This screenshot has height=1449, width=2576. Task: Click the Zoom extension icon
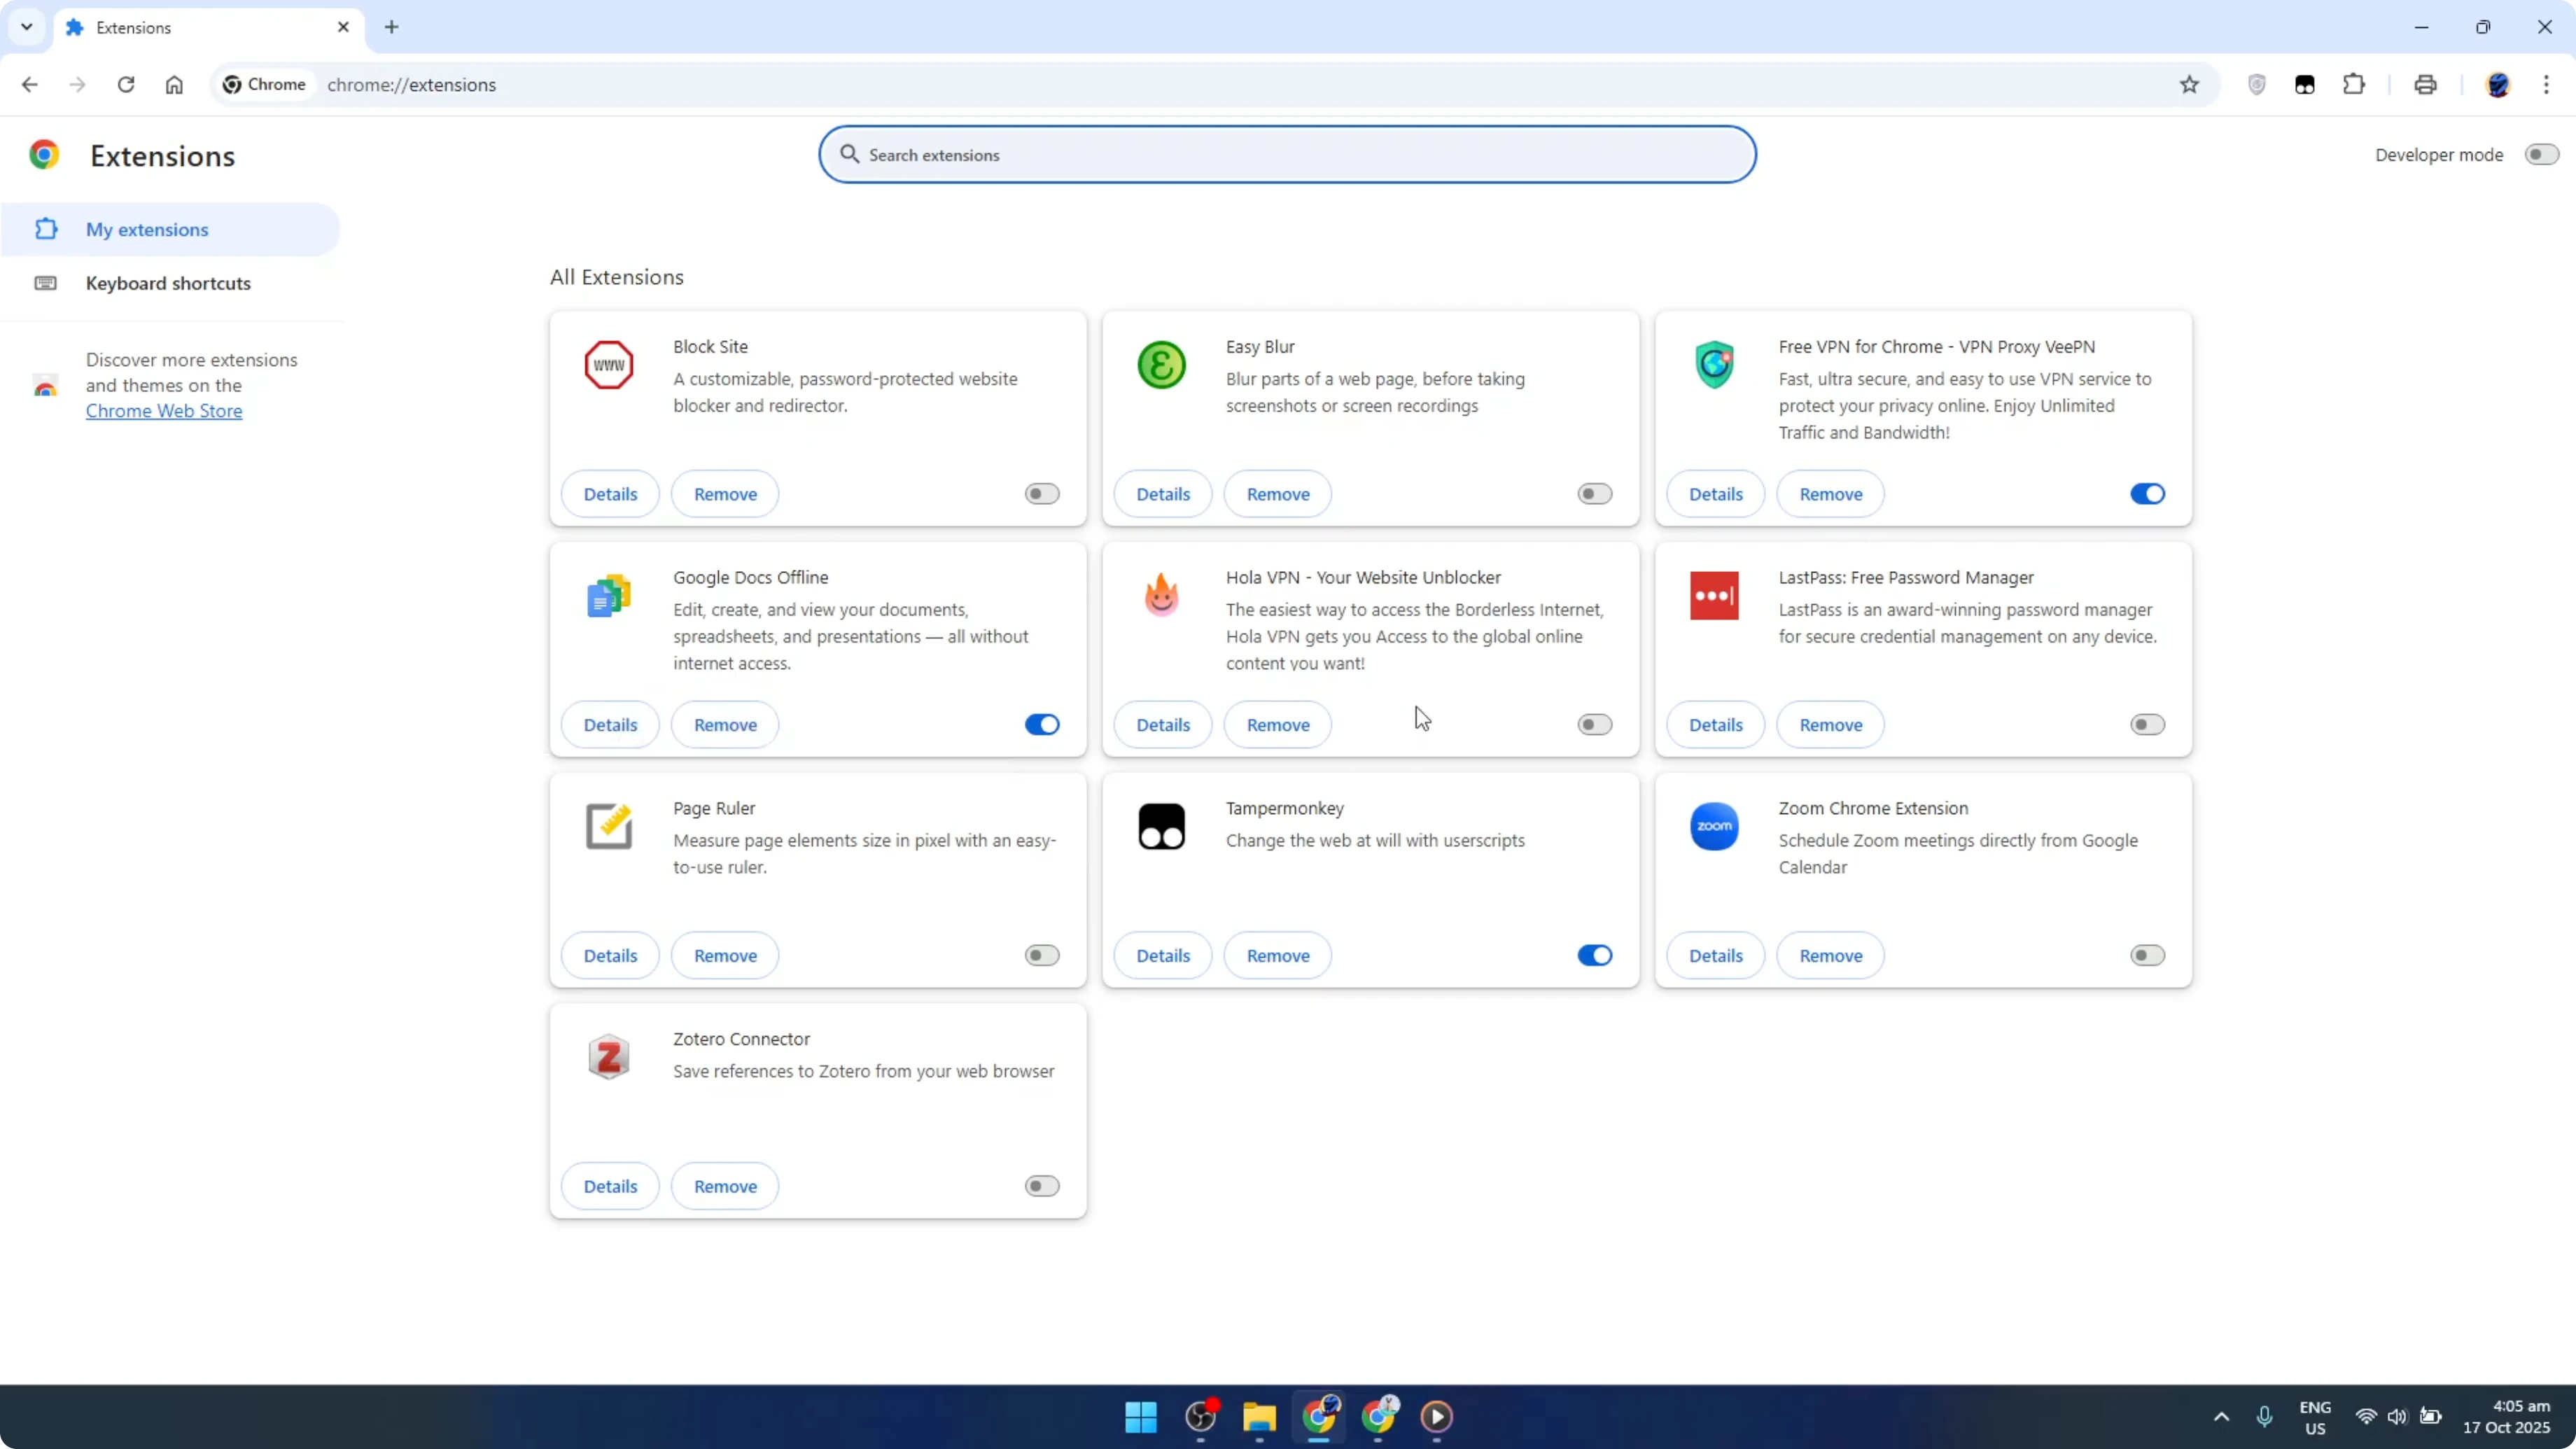(x=1714, y=826)
